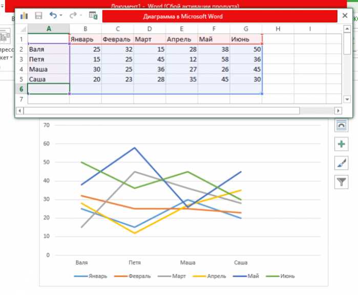Select cell E3 with value 12
The height and width of the screenshot is (295, 358).
click(182, 59)
